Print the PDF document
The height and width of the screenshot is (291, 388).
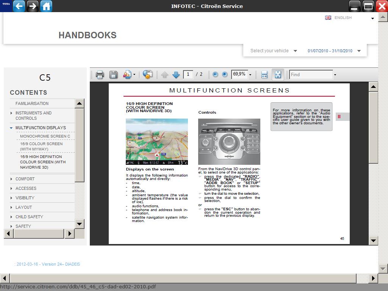click(x=100, y=75)
